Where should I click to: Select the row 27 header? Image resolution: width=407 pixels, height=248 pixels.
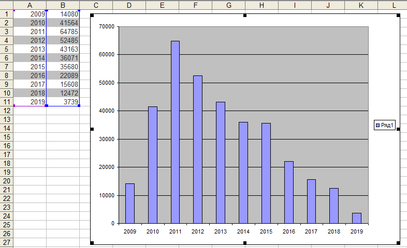6,242
